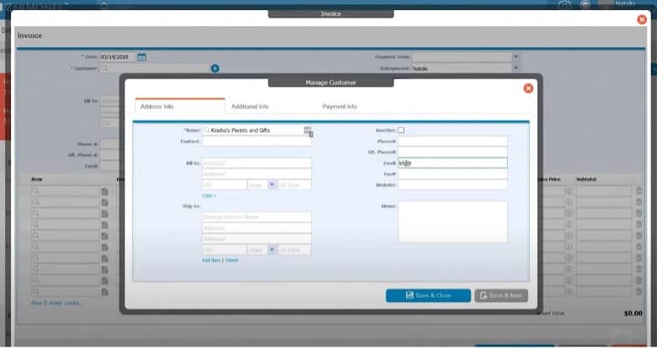Close the Invoice window
The width and height of the screenshot is (657, 348).
point(642,19)
